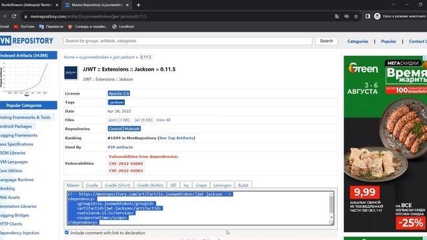Image resolution: width=427 pixels, height=240 pixels.
Task: Reload the page with the refresh icon
Action: (x=14, y=16)
